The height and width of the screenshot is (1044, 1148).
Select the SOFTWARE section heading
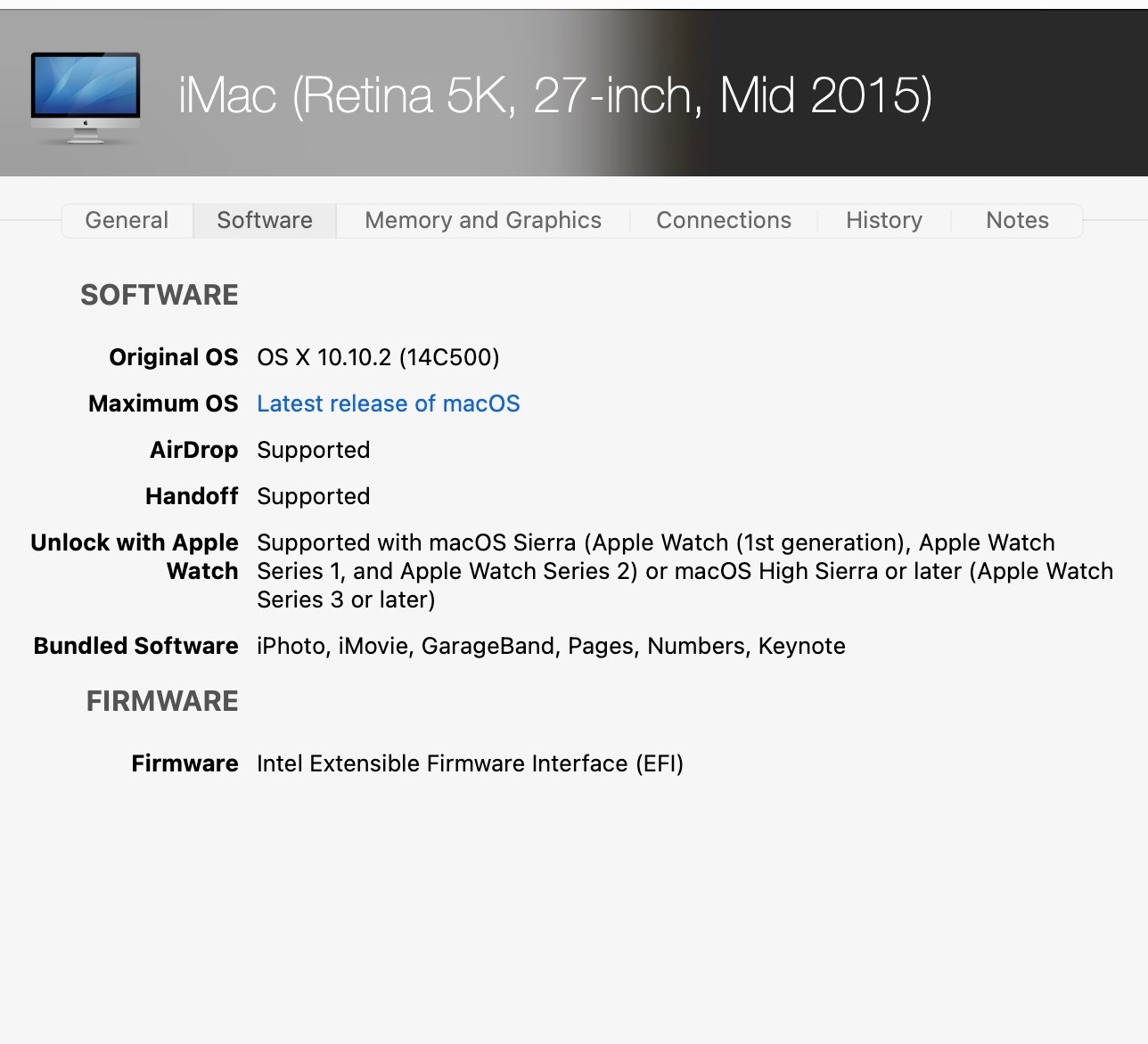[160, 295]
